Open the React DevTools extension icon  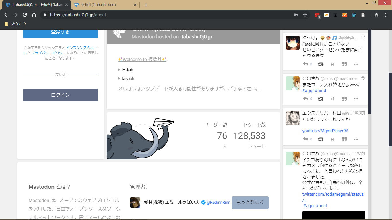[x=354, y=15]
